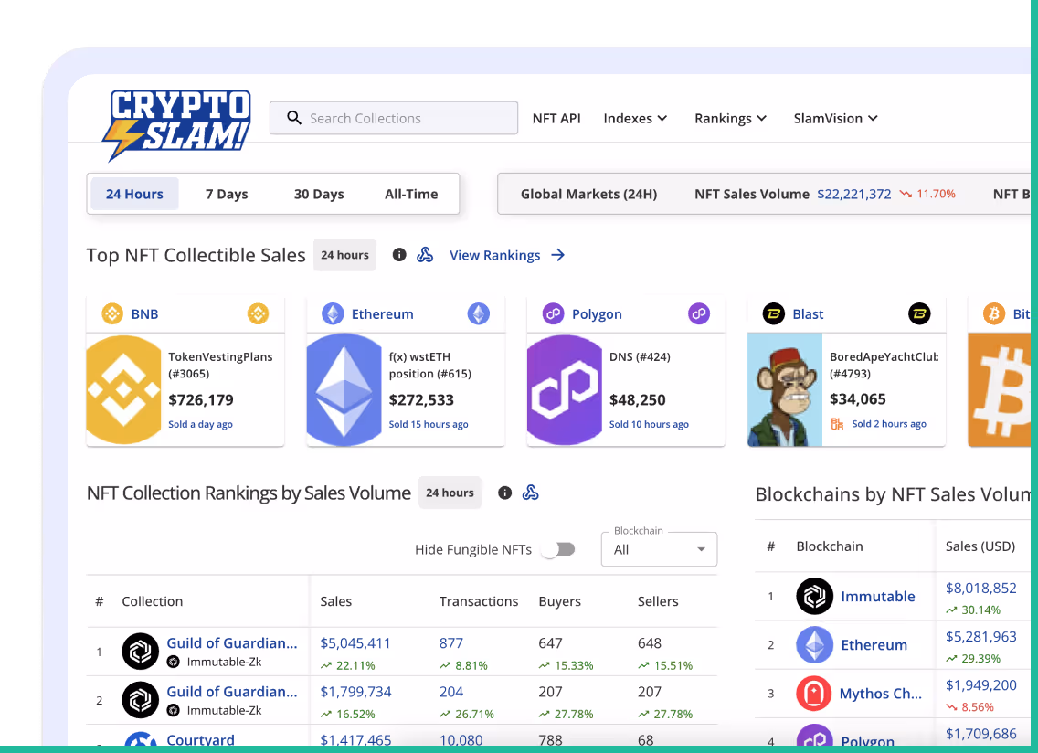Viewport: 1038px width, 753px height.
Task: Click the View Rankings arrow icon
Action: point(558,255)
